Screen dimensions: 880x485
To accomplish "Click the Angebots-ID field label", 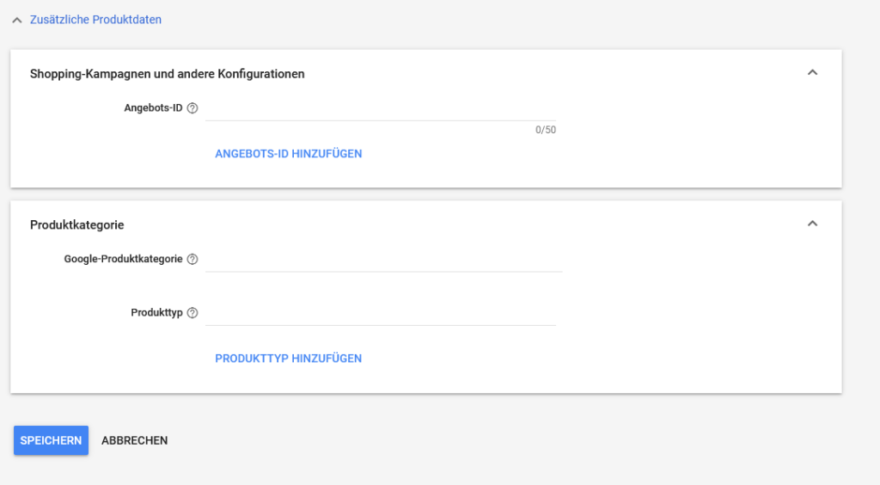I will point(153,108).
